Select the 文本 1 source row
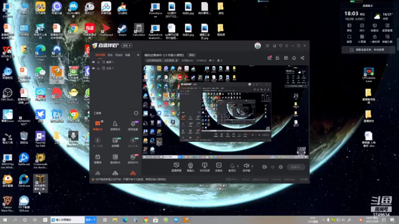This screenshot has height=224, width=399. 116,68
